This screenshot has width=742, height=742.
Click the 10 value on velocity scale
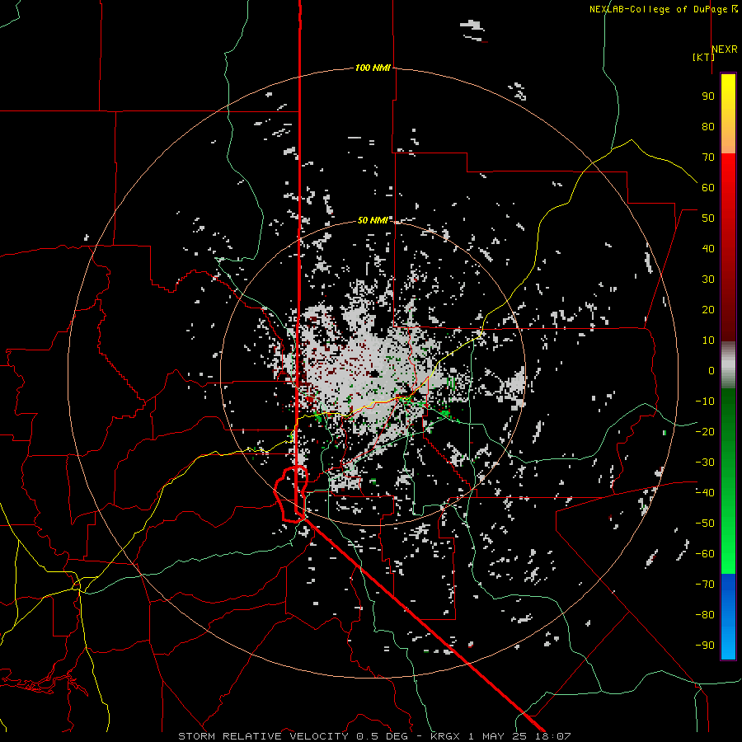click(708, 340)
